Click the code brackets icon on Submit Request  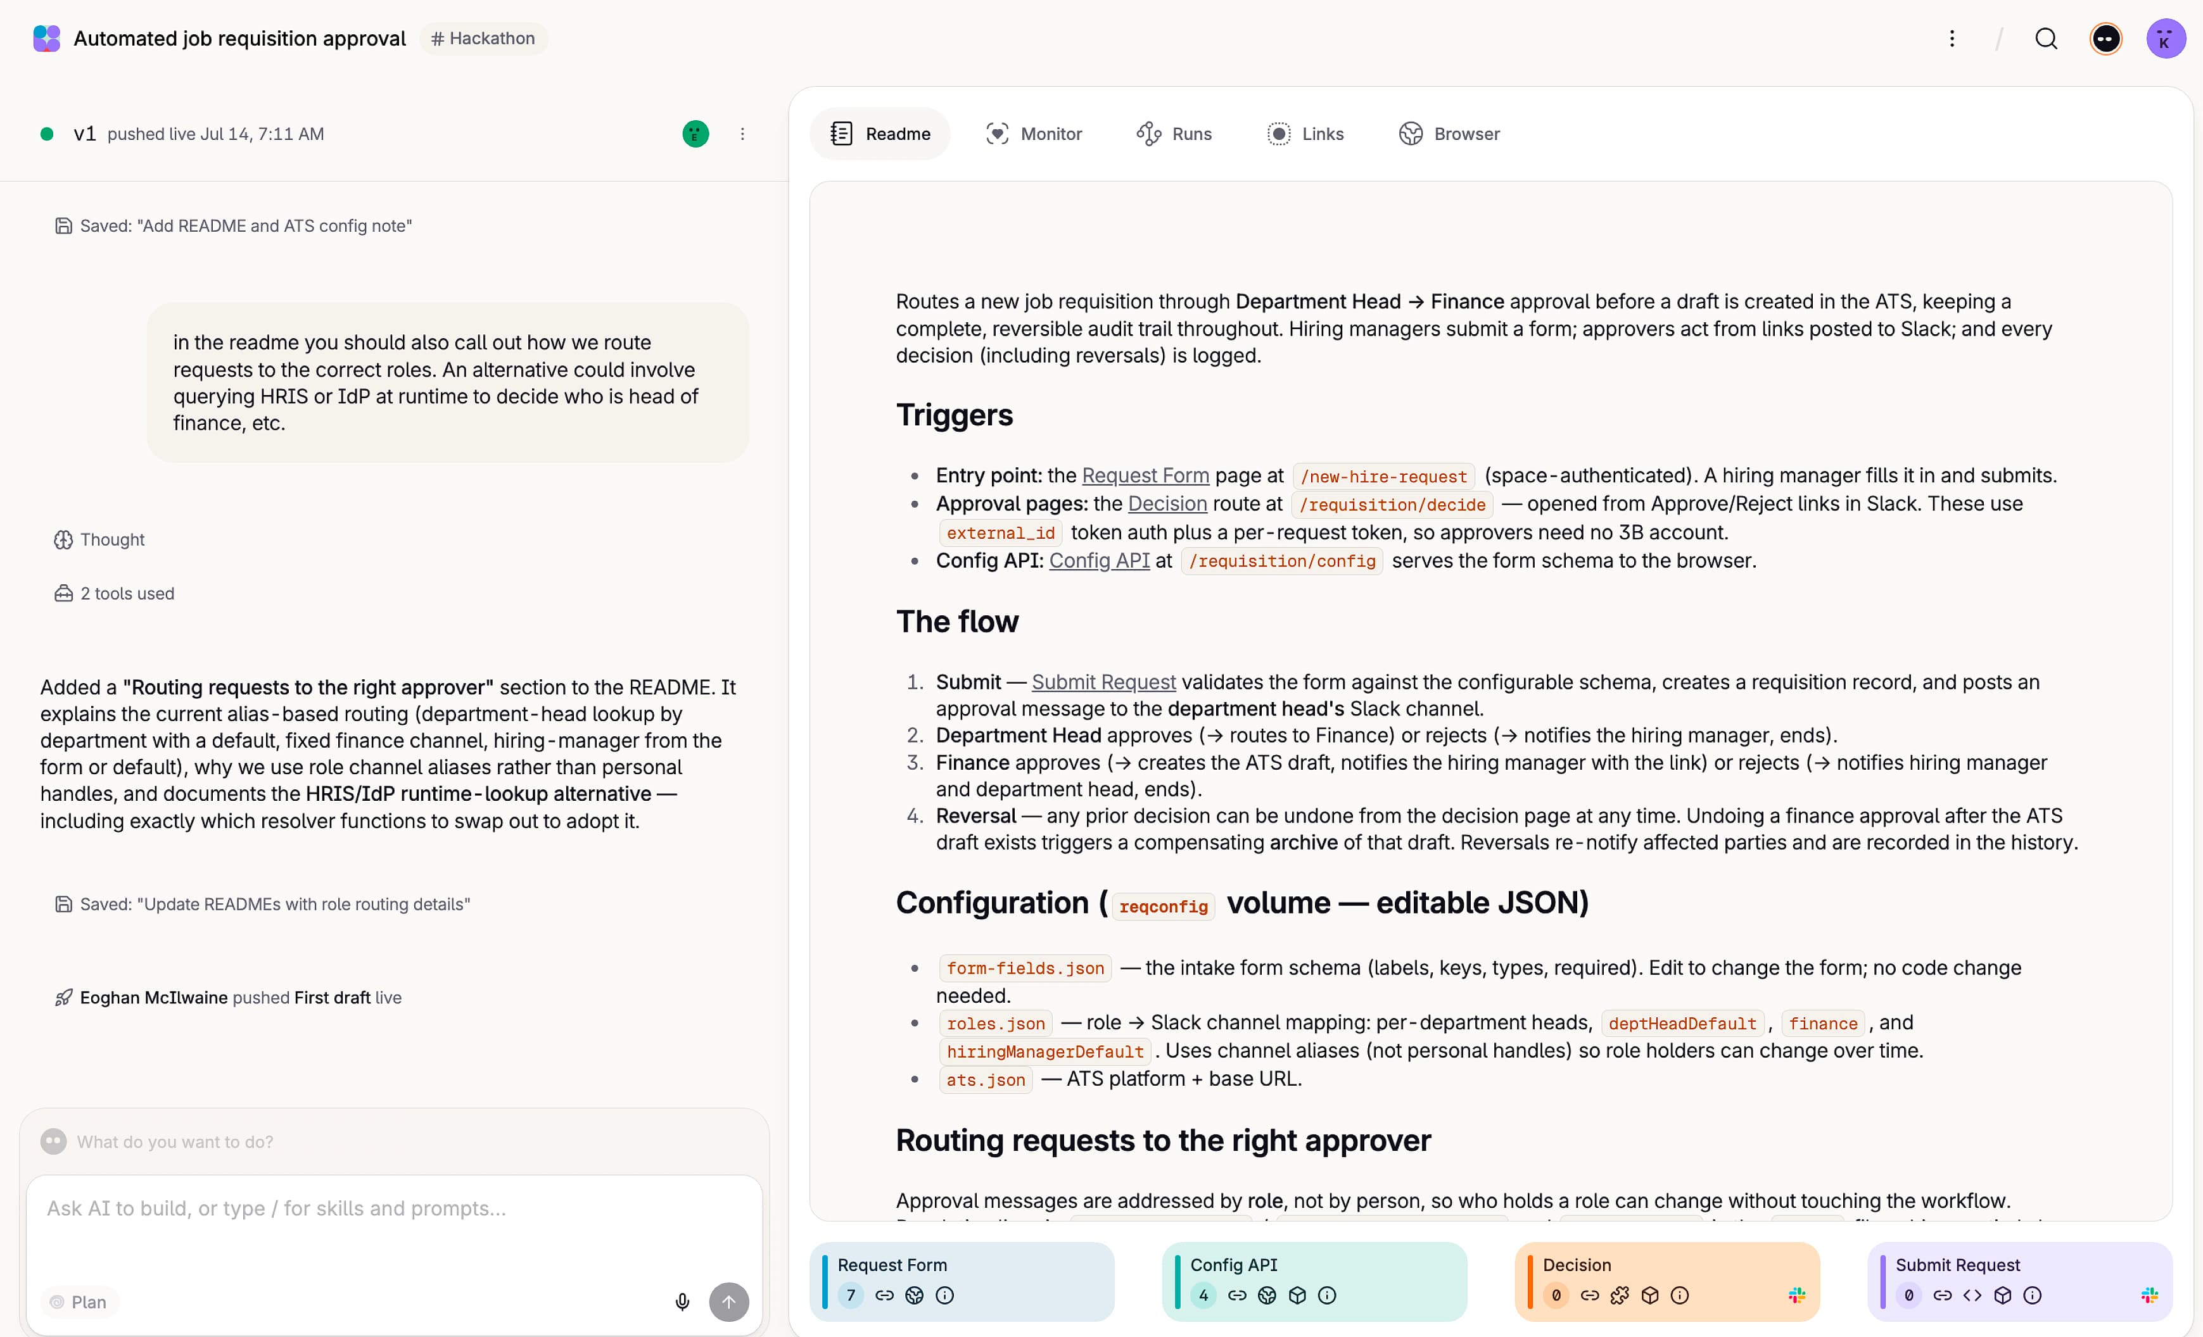(x=1972, y=1295)
